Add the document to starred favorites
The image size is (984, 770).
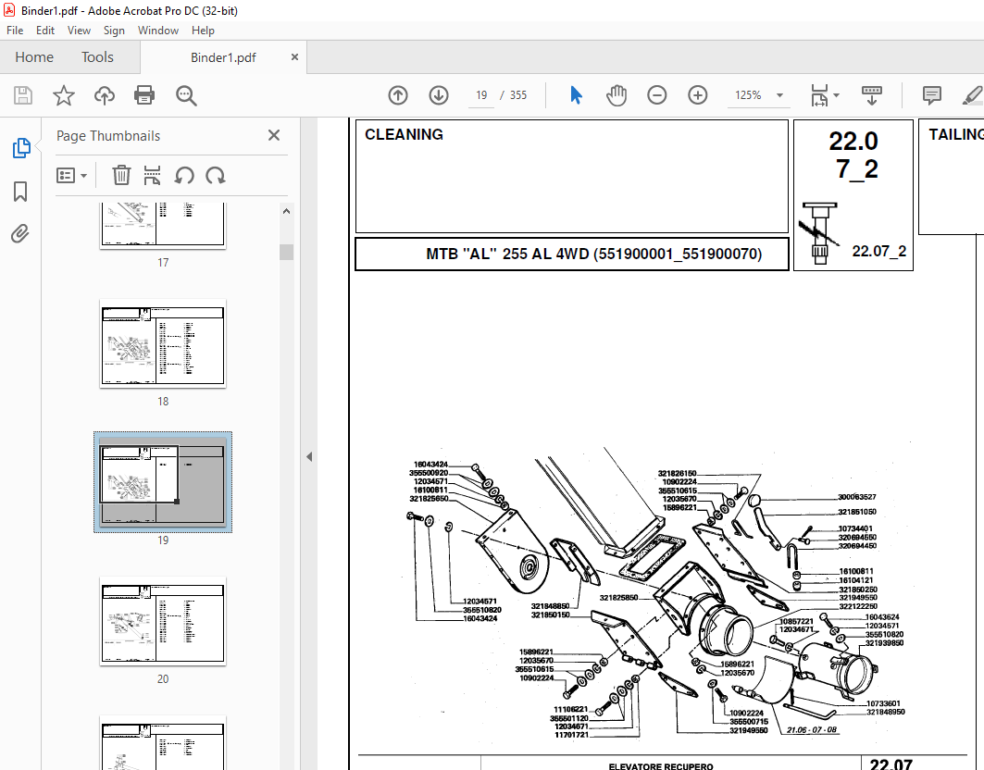click(x=63, y=95)
